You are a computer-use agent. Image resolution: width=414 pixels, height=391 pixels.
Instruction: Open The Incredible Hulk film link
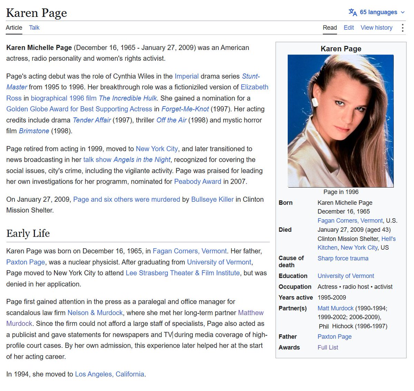click(x=128, y=98)
